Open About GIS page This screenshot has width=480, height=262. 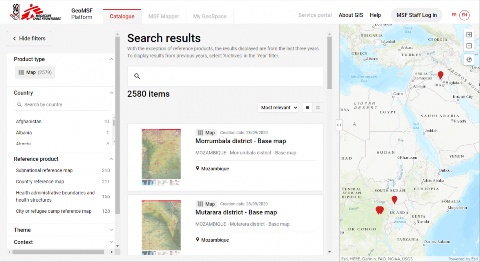click(351, 15)
